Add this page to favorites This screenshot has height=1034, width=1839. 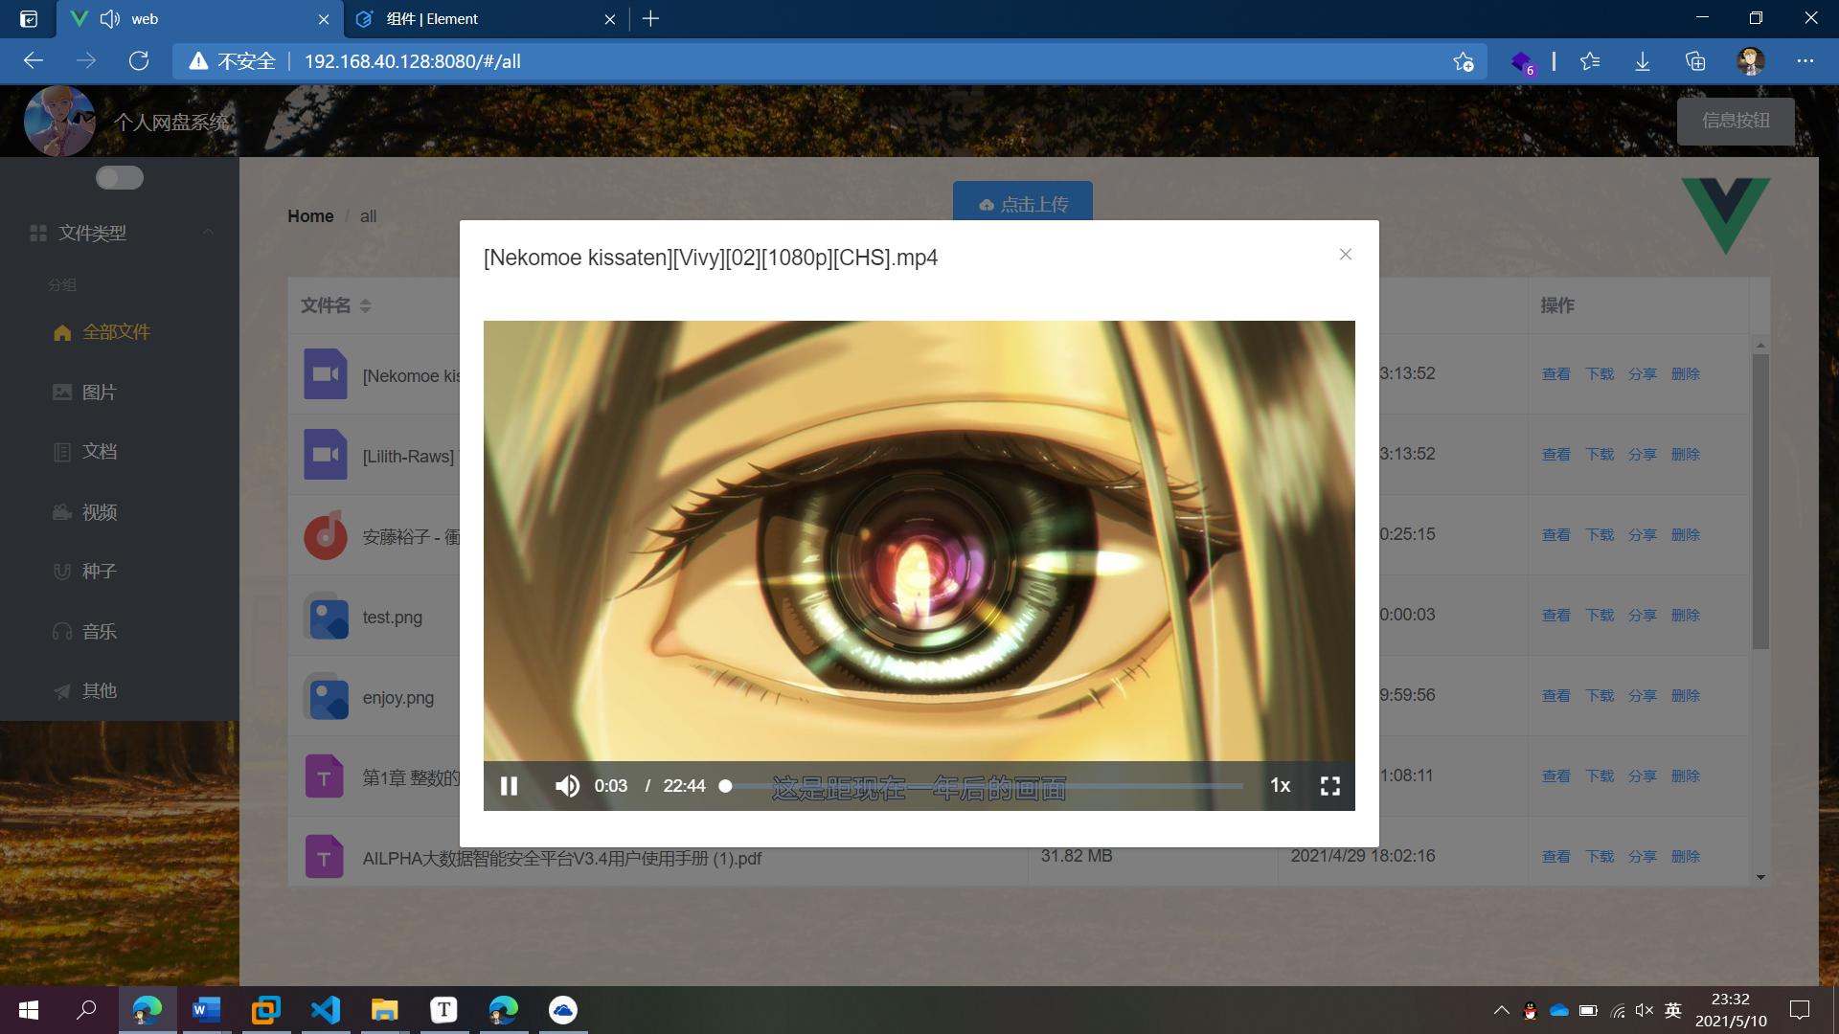(1463, 61)
